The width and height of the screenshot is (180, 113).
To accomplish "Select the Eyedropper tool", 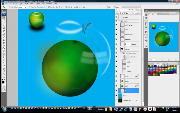I will 4,72.
